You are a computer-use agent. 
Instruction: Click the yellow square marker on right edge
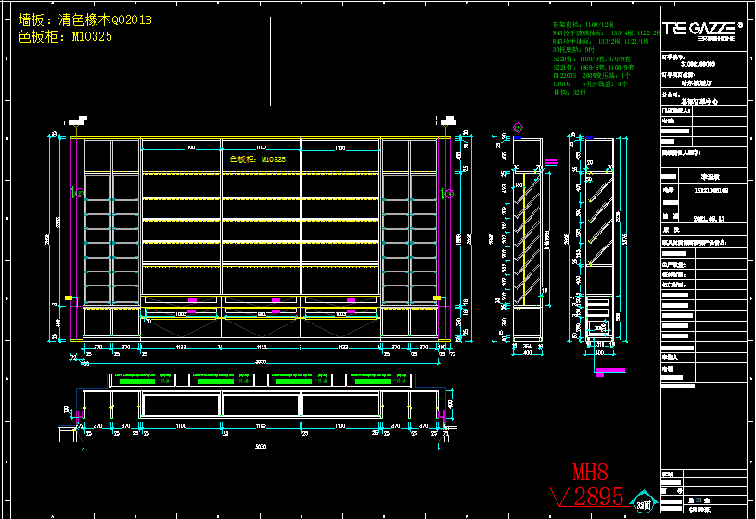click(437, 296)
